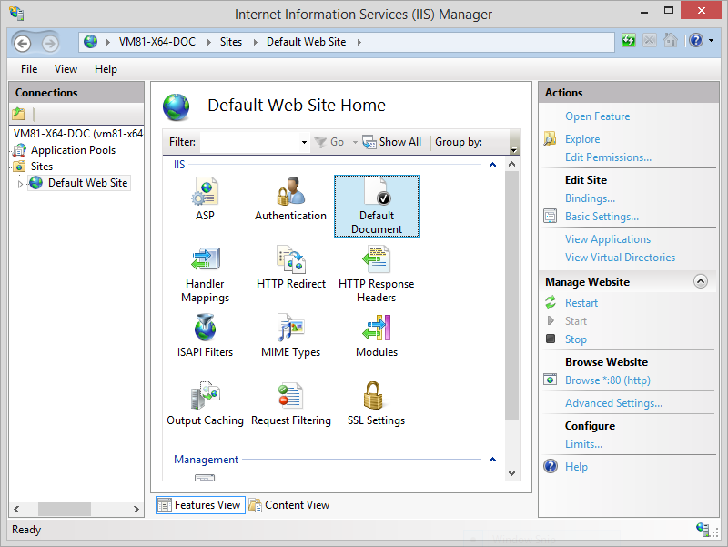Screen dimensions: 728x547
Task: Open the Request Filtering feature
Action: click(x=290, y=398)
